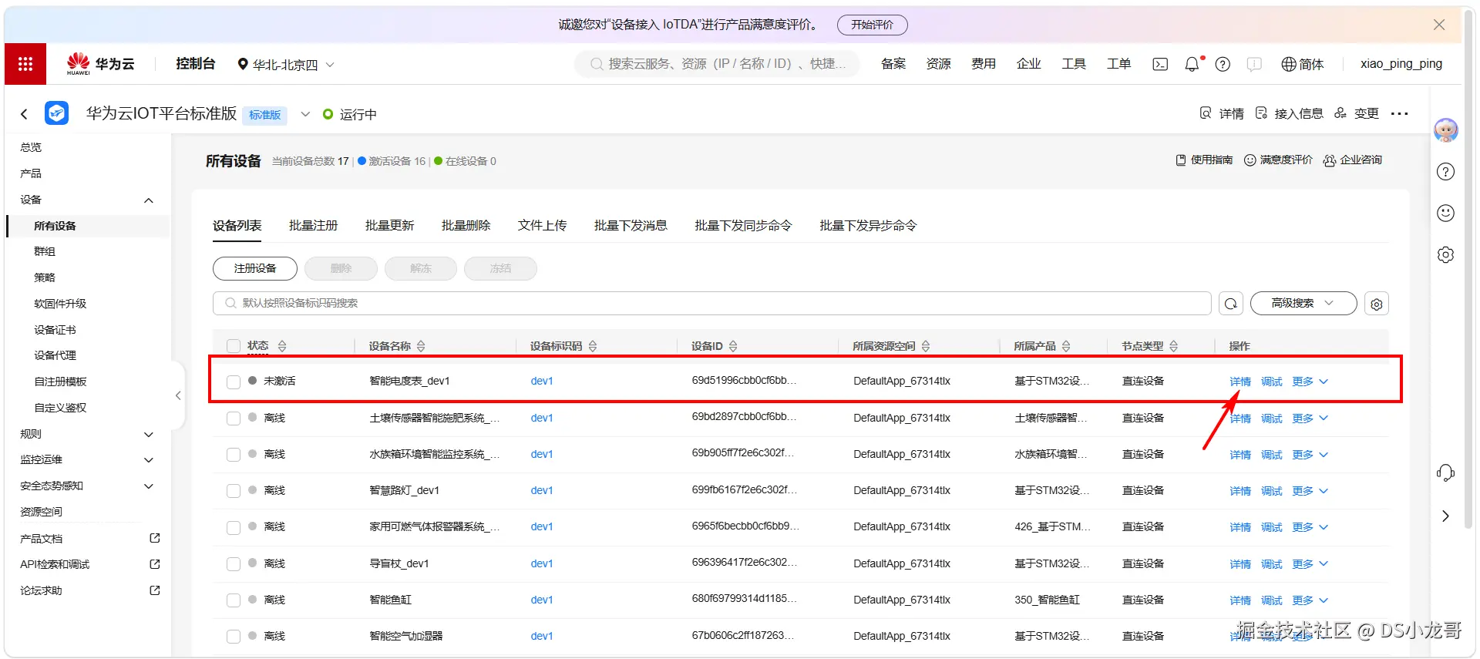Expand 更多 for 智能电度表_dev1 row
The image size is (1480, 659).
click(x=1310, y=382)
